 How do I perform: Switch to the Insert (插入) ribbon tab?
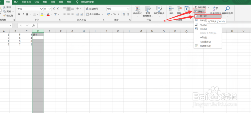16,2
